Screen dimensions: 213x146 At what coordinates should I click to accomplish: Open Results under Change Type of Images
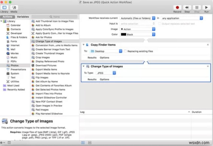tap(92, 79)
